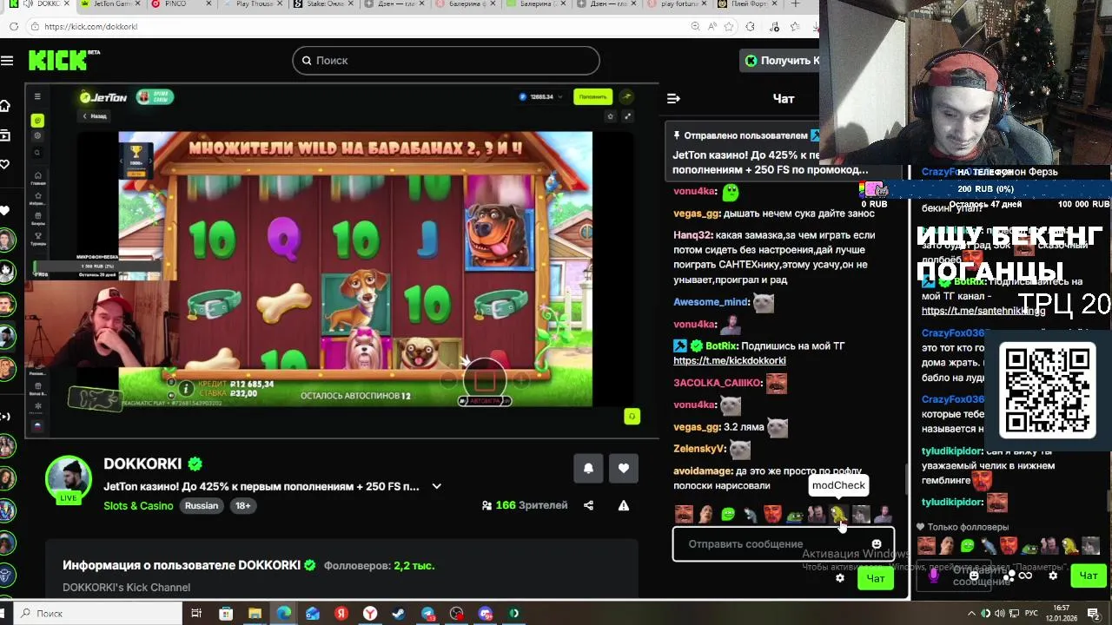Click the BotRix username in chat
1112x625 pixels.
[x=720, y=345]
